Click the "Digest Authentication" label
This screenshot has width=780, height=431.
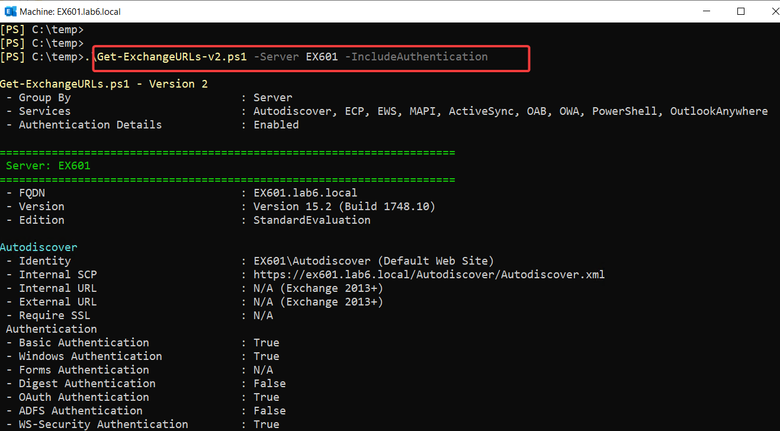click(87, 384)
